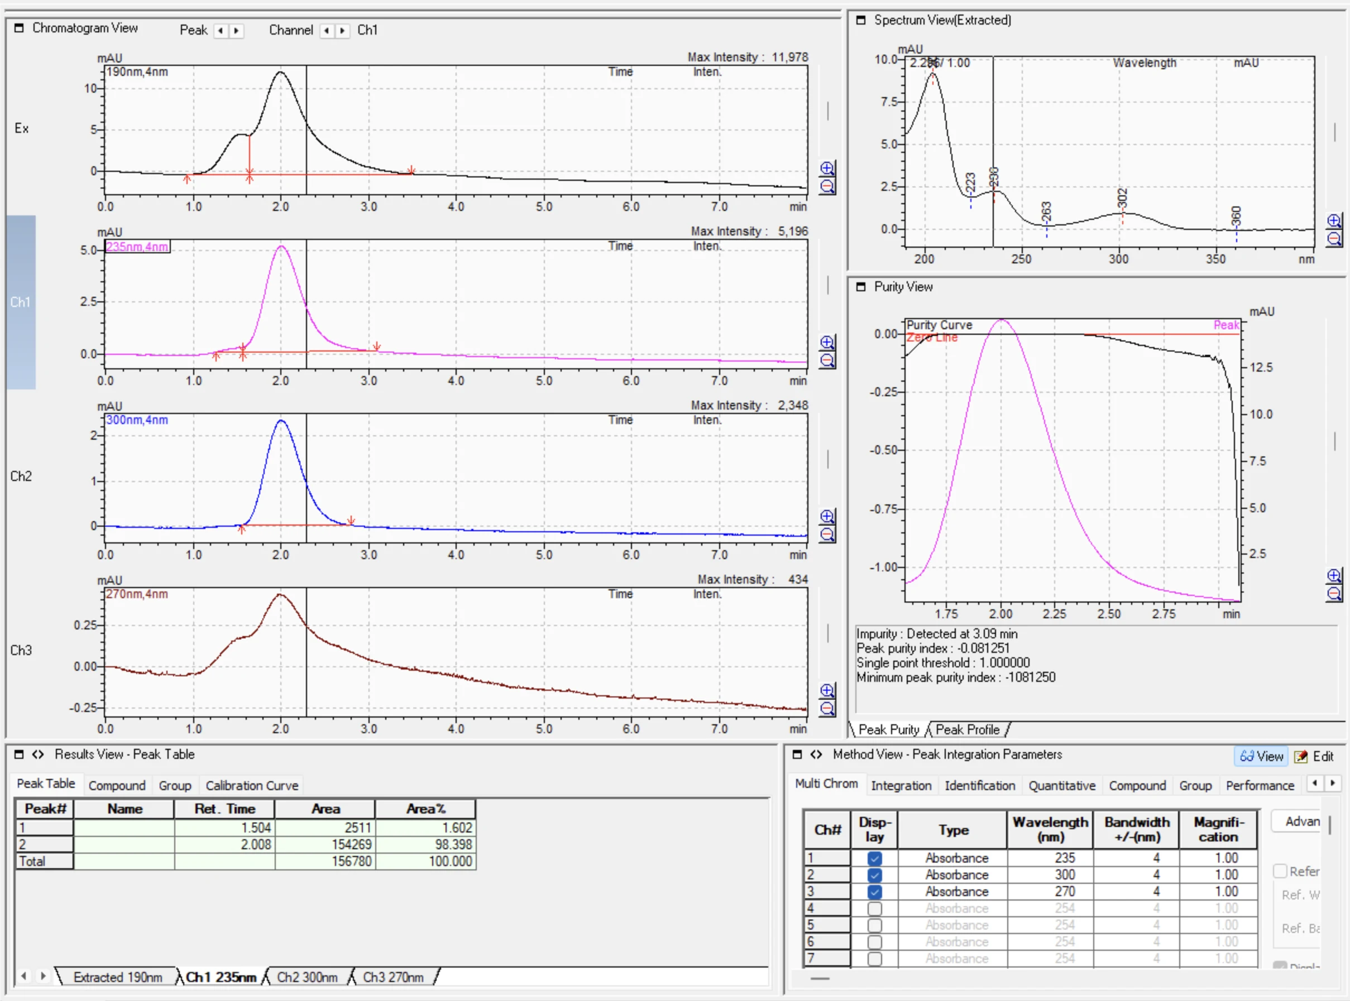Go to next peak with Peak right arrow

(x=236, y=30)
